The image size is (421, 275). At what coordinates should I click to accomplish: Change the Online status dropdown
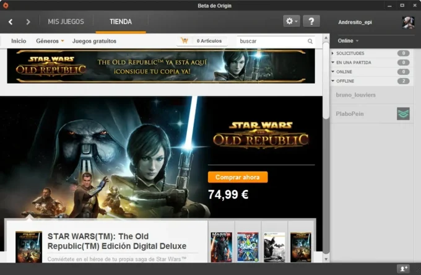[348, 41]
